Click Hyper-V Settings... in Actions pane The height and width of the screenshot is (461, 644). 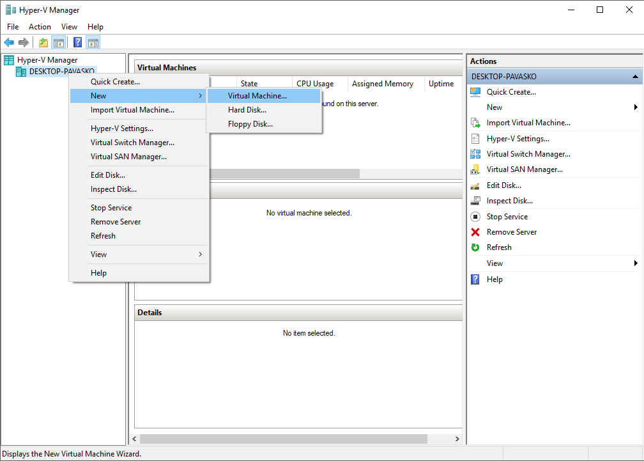point(518,139)
